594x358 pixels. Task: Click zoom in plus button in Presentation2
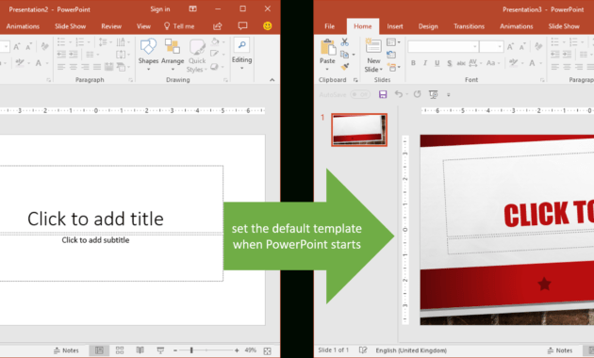coord(237,350)
